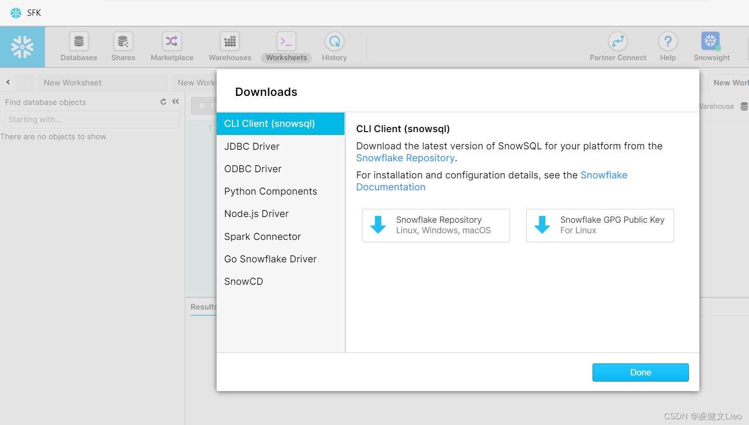Image resolution: width=749 pixels, height=425 pixels.
Task: Select CLI Client (snowsql) in Downloads list
Action: (281, 124)
